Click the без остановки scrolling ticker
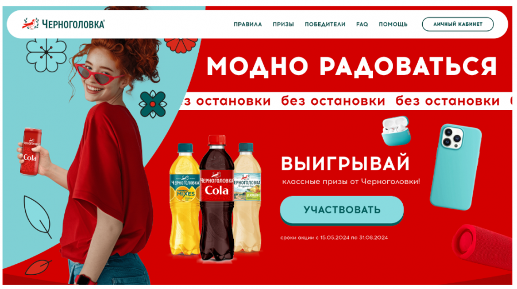517x289 pixels. pyautogui.click(x=346, y=101)
